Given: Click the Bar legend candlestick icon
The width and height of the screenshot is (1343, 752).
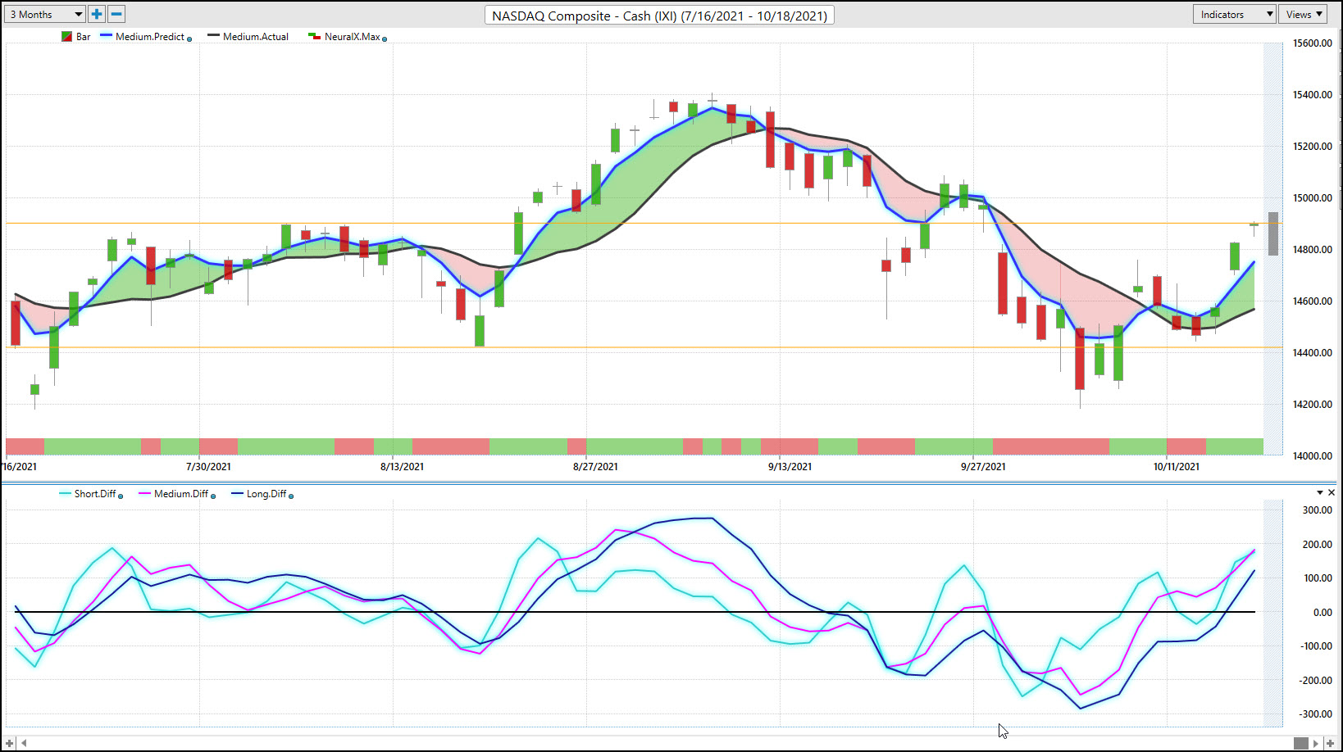Looking at the screenshot, I should 66,37.
